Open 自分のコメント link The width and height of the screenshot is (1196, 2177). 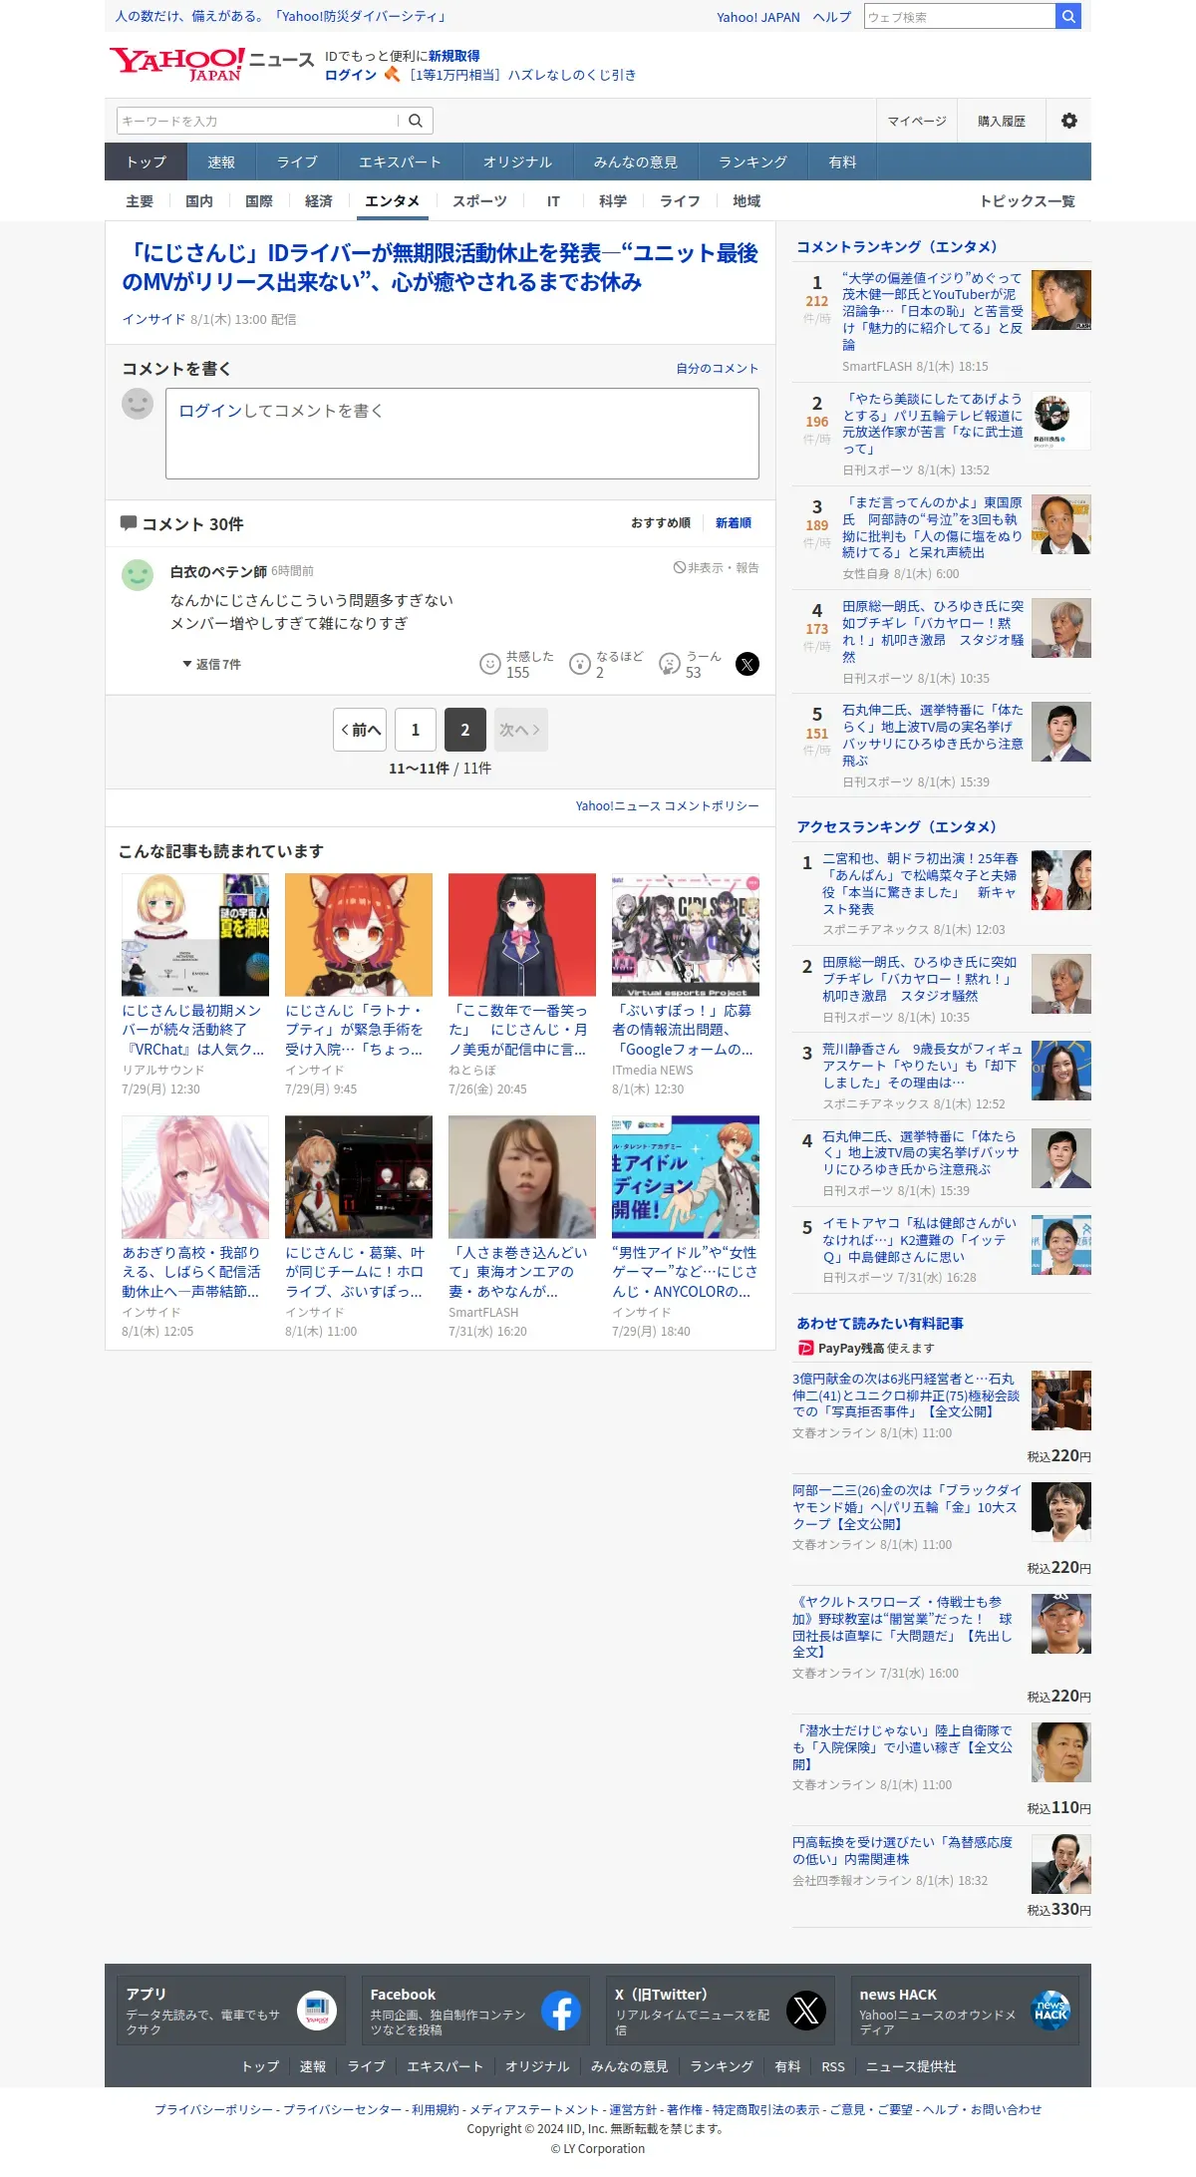[x=718, y=368]
